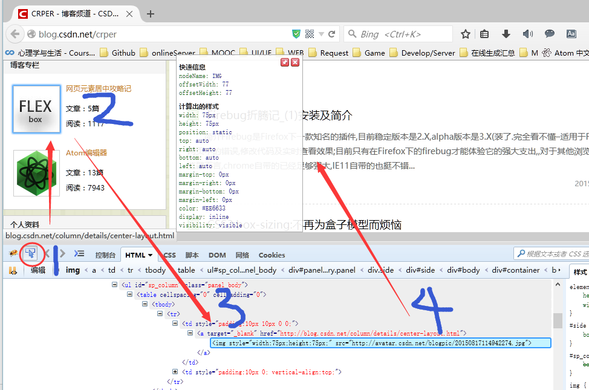589x390 pixels.
Task: Open the Firebug command line icon
Action: (x=79, y=253)
